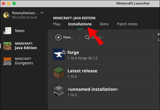Switch to the Play tab
The image size is (160, 110).
pos(57,24)
